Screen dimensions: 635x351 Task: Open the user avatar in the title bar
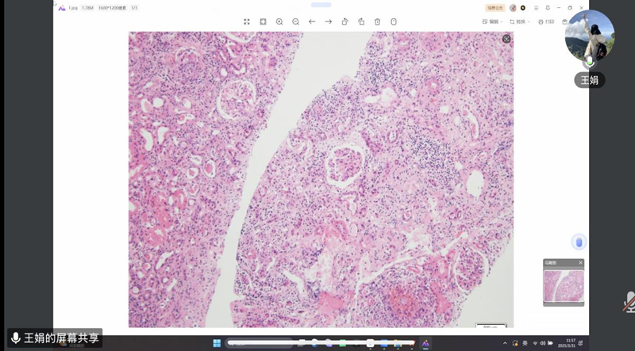click(x=513, y=8)
